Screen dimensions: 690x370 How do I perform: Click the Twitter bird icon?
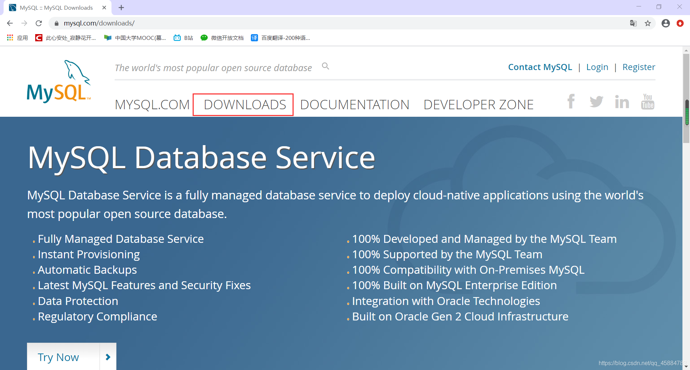pos(596,102)
